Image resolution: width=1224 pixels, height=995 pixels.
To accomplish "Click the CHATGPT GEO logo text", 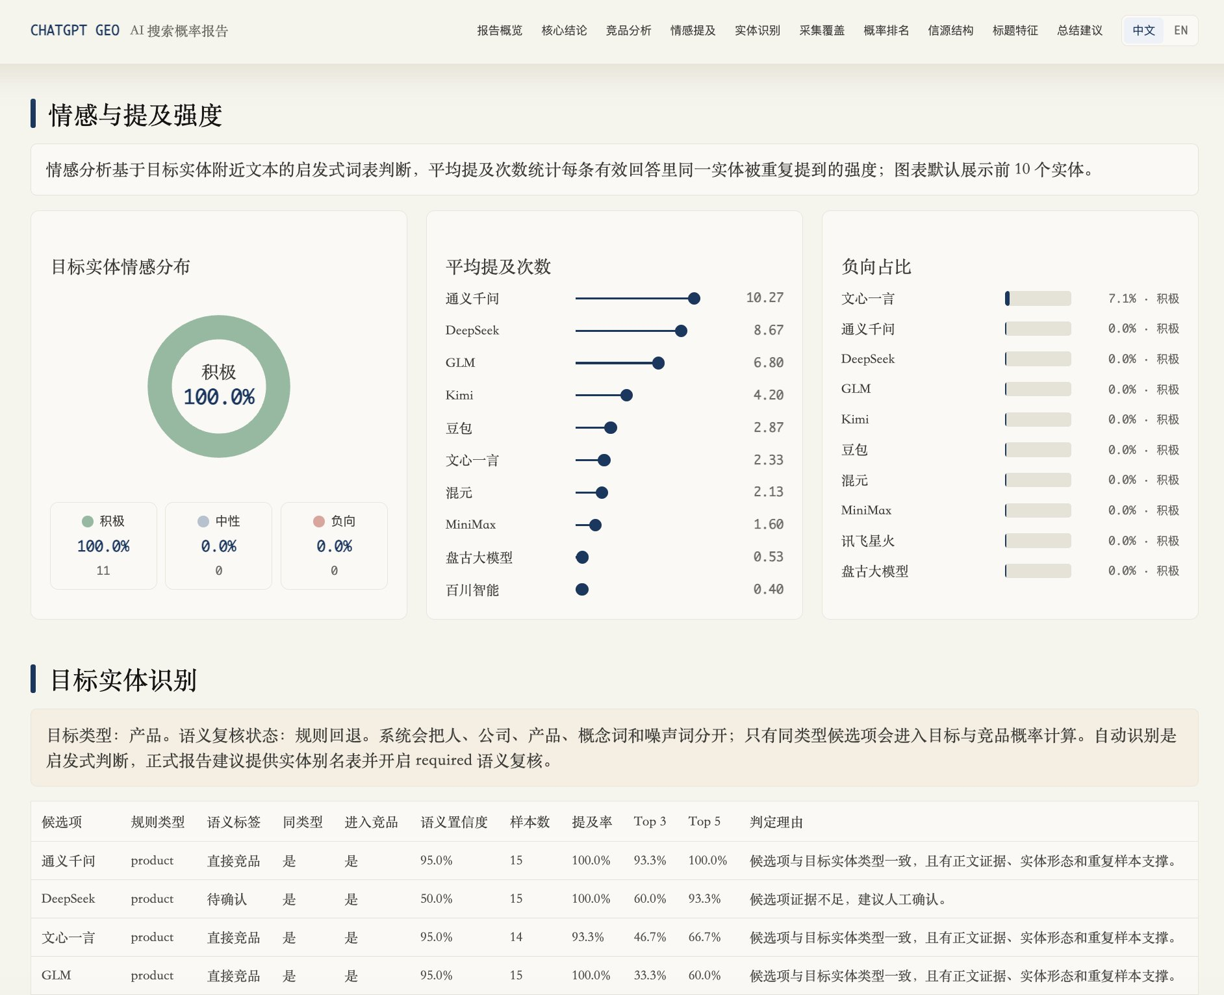I will [75, 31].
